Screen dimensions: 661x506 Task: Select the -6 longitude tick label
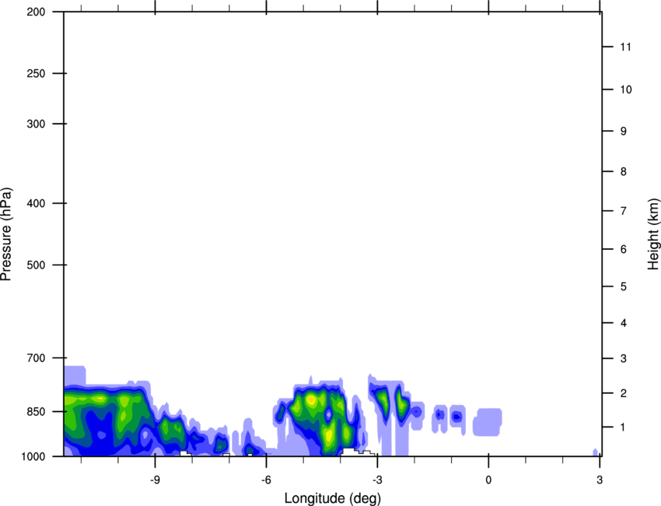point(266,479)
